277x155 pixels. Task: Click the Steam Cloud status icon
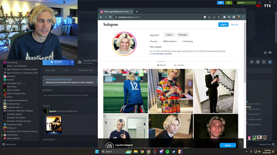pos(80,62)
